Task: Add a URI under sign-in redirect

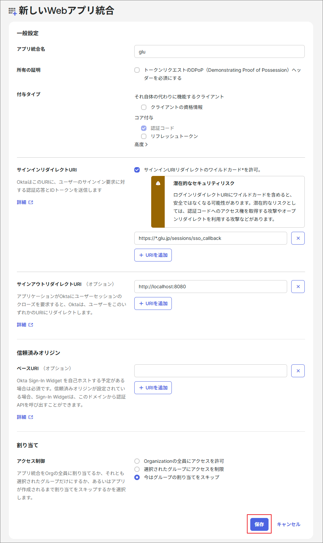Action: (x=153, y=255)
